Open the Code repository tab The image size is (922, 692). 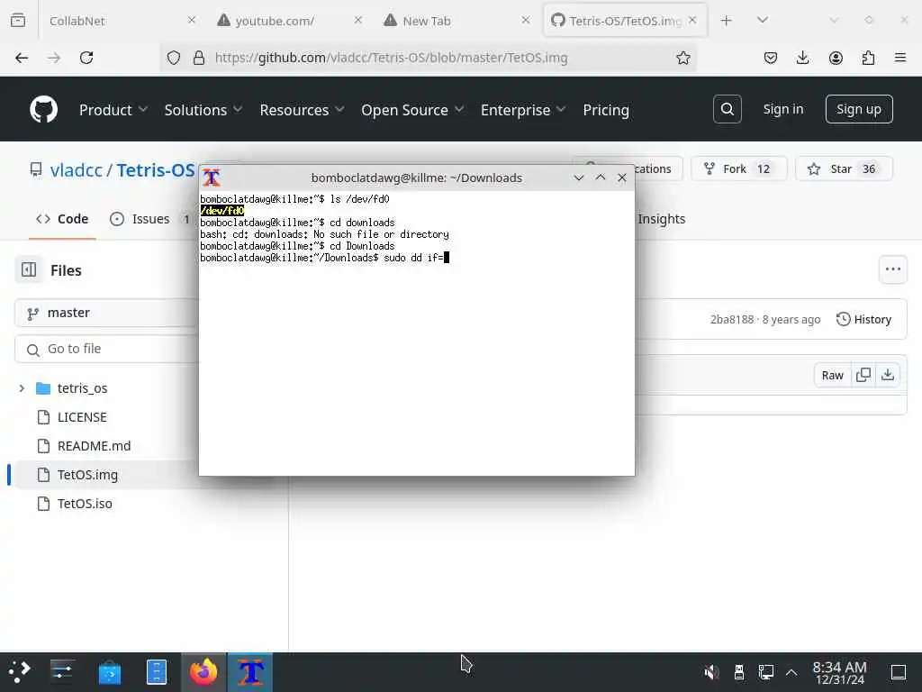62,219
